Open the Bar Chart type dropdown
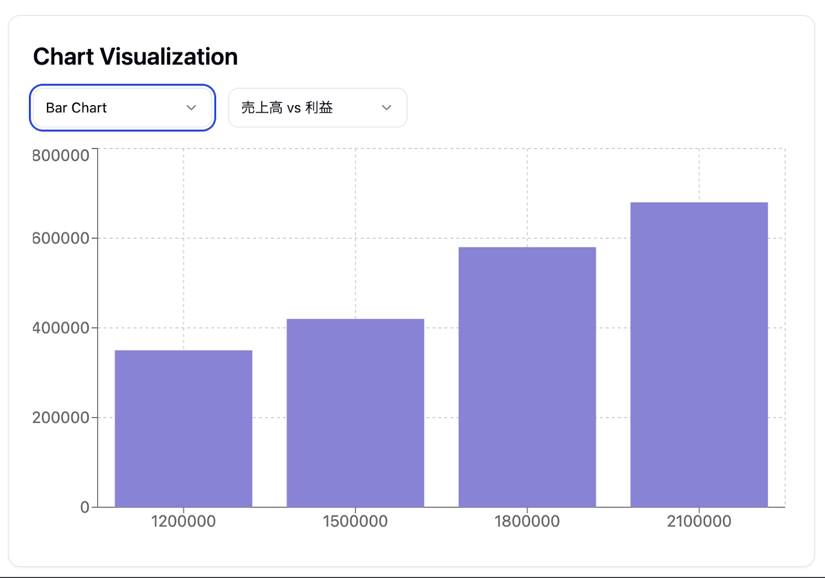 point(122,108)
